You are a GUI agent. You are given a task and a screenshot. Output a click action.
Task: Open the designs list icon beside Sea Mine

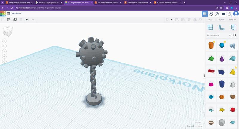click(9, 14)
